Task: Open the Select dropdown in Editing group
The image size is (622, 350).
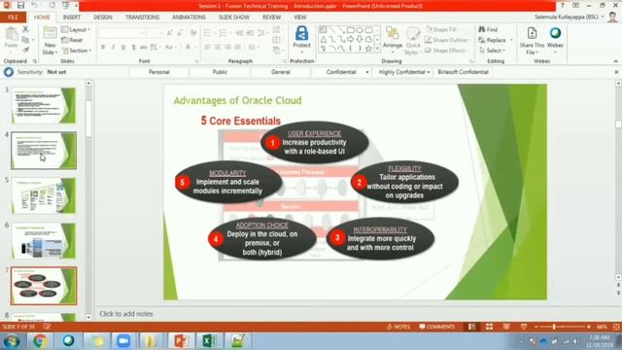Action: (492, 51)
